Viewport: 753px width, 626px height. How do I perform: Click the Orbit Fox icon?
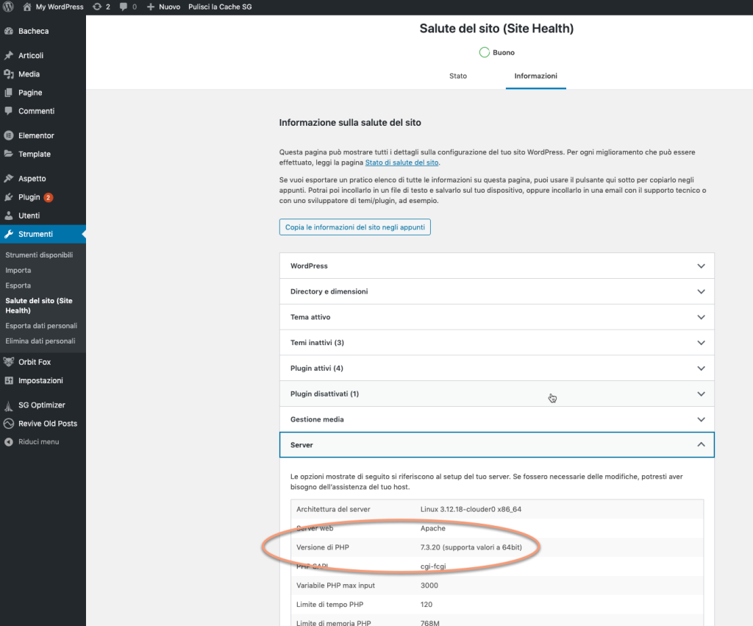pos(9,362)
